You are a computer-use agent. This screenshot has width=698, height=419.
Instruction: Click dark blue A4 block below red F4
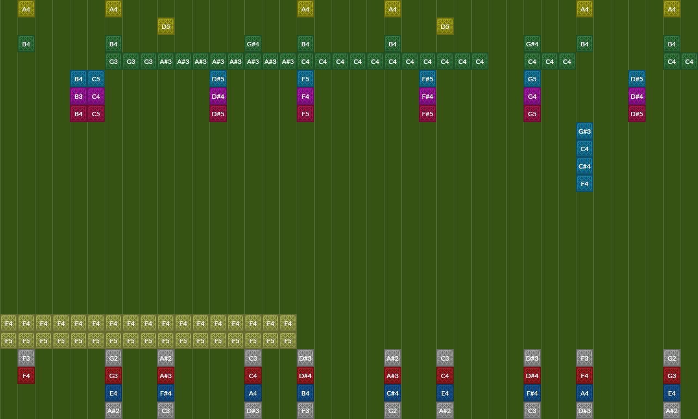(x=585, y=393)
